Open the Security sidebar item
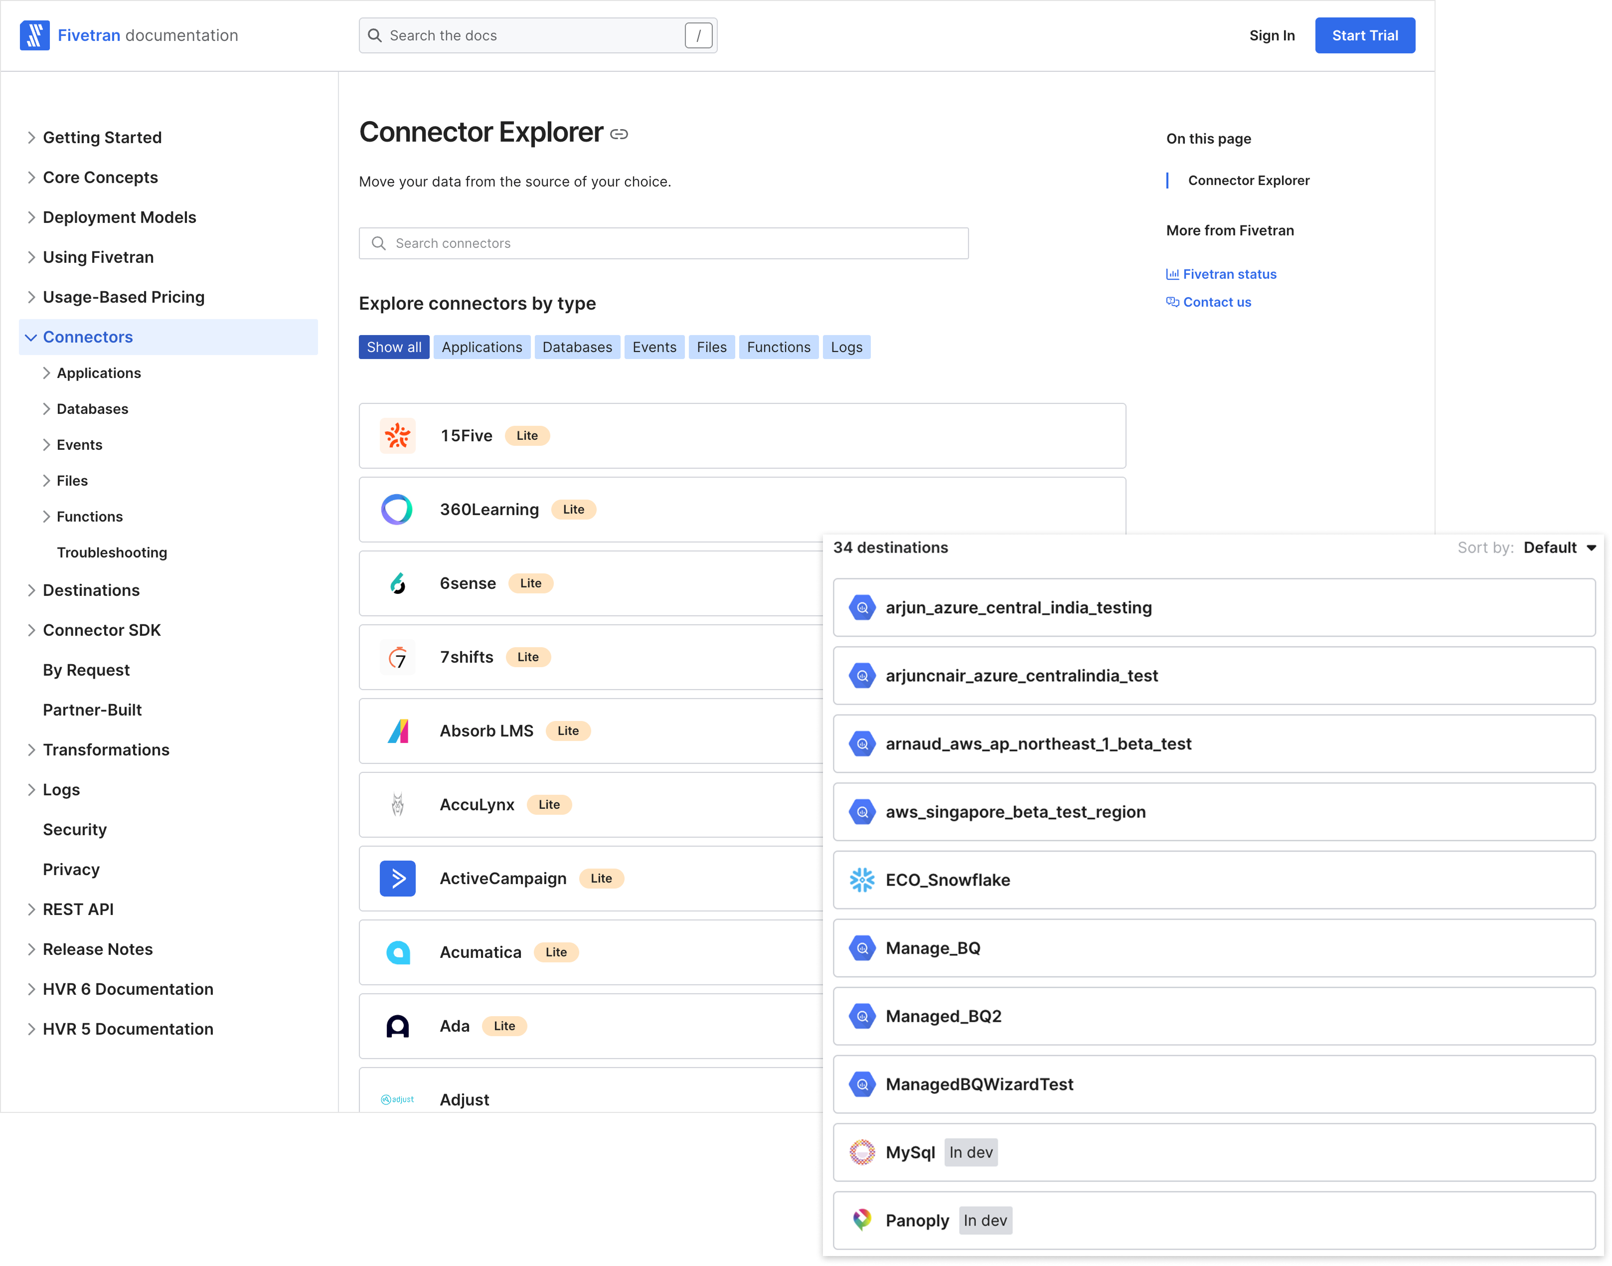Screen dimensions: 1612x1266 tap(75, 829)
